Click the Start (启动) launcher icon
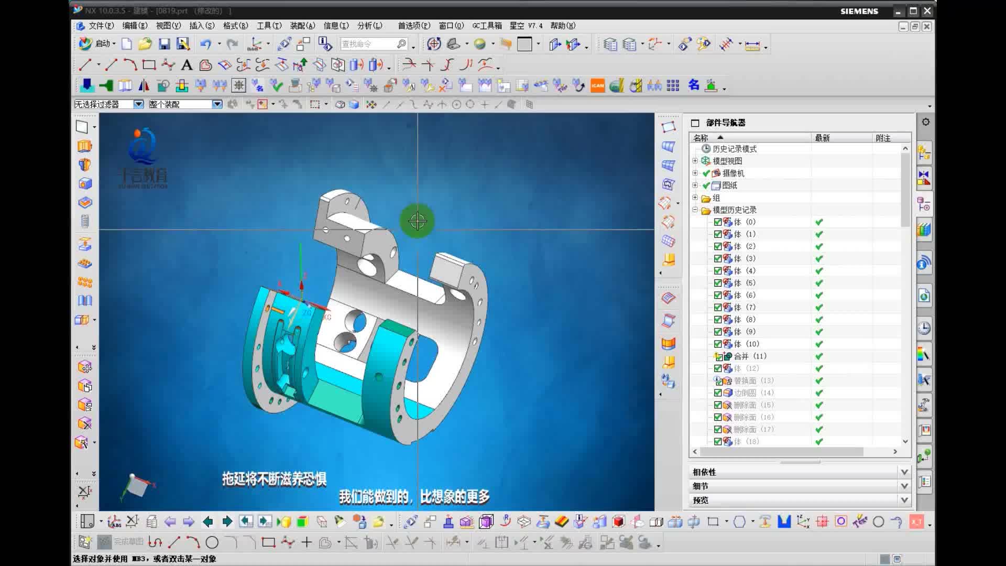The width and height of the screenshot is (1006, 566). [x=85, y=43]
